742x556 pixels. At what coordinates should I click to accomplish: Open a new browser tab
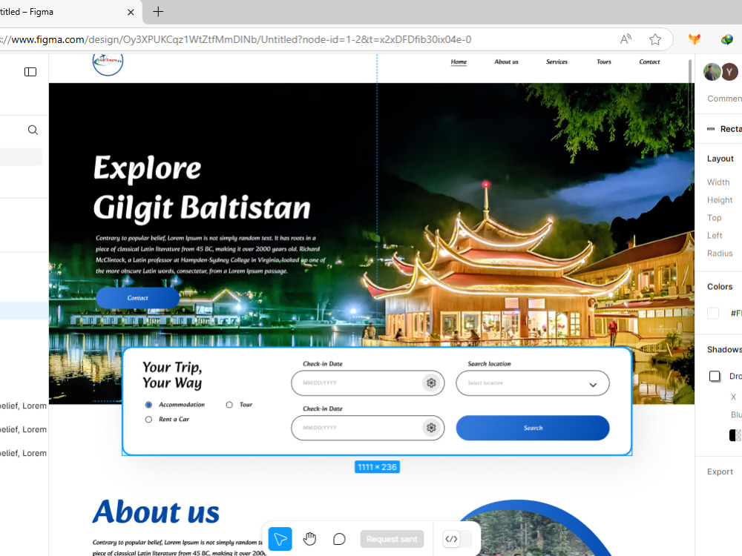point(158,12)
